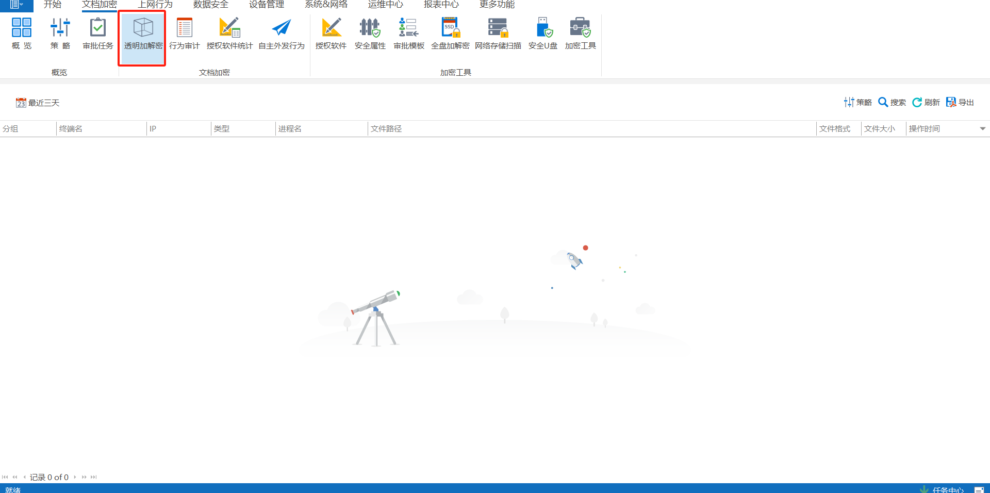990x493 pixels.
Task: Switch to the 运维中心 tab
Action: coord(386,5)
